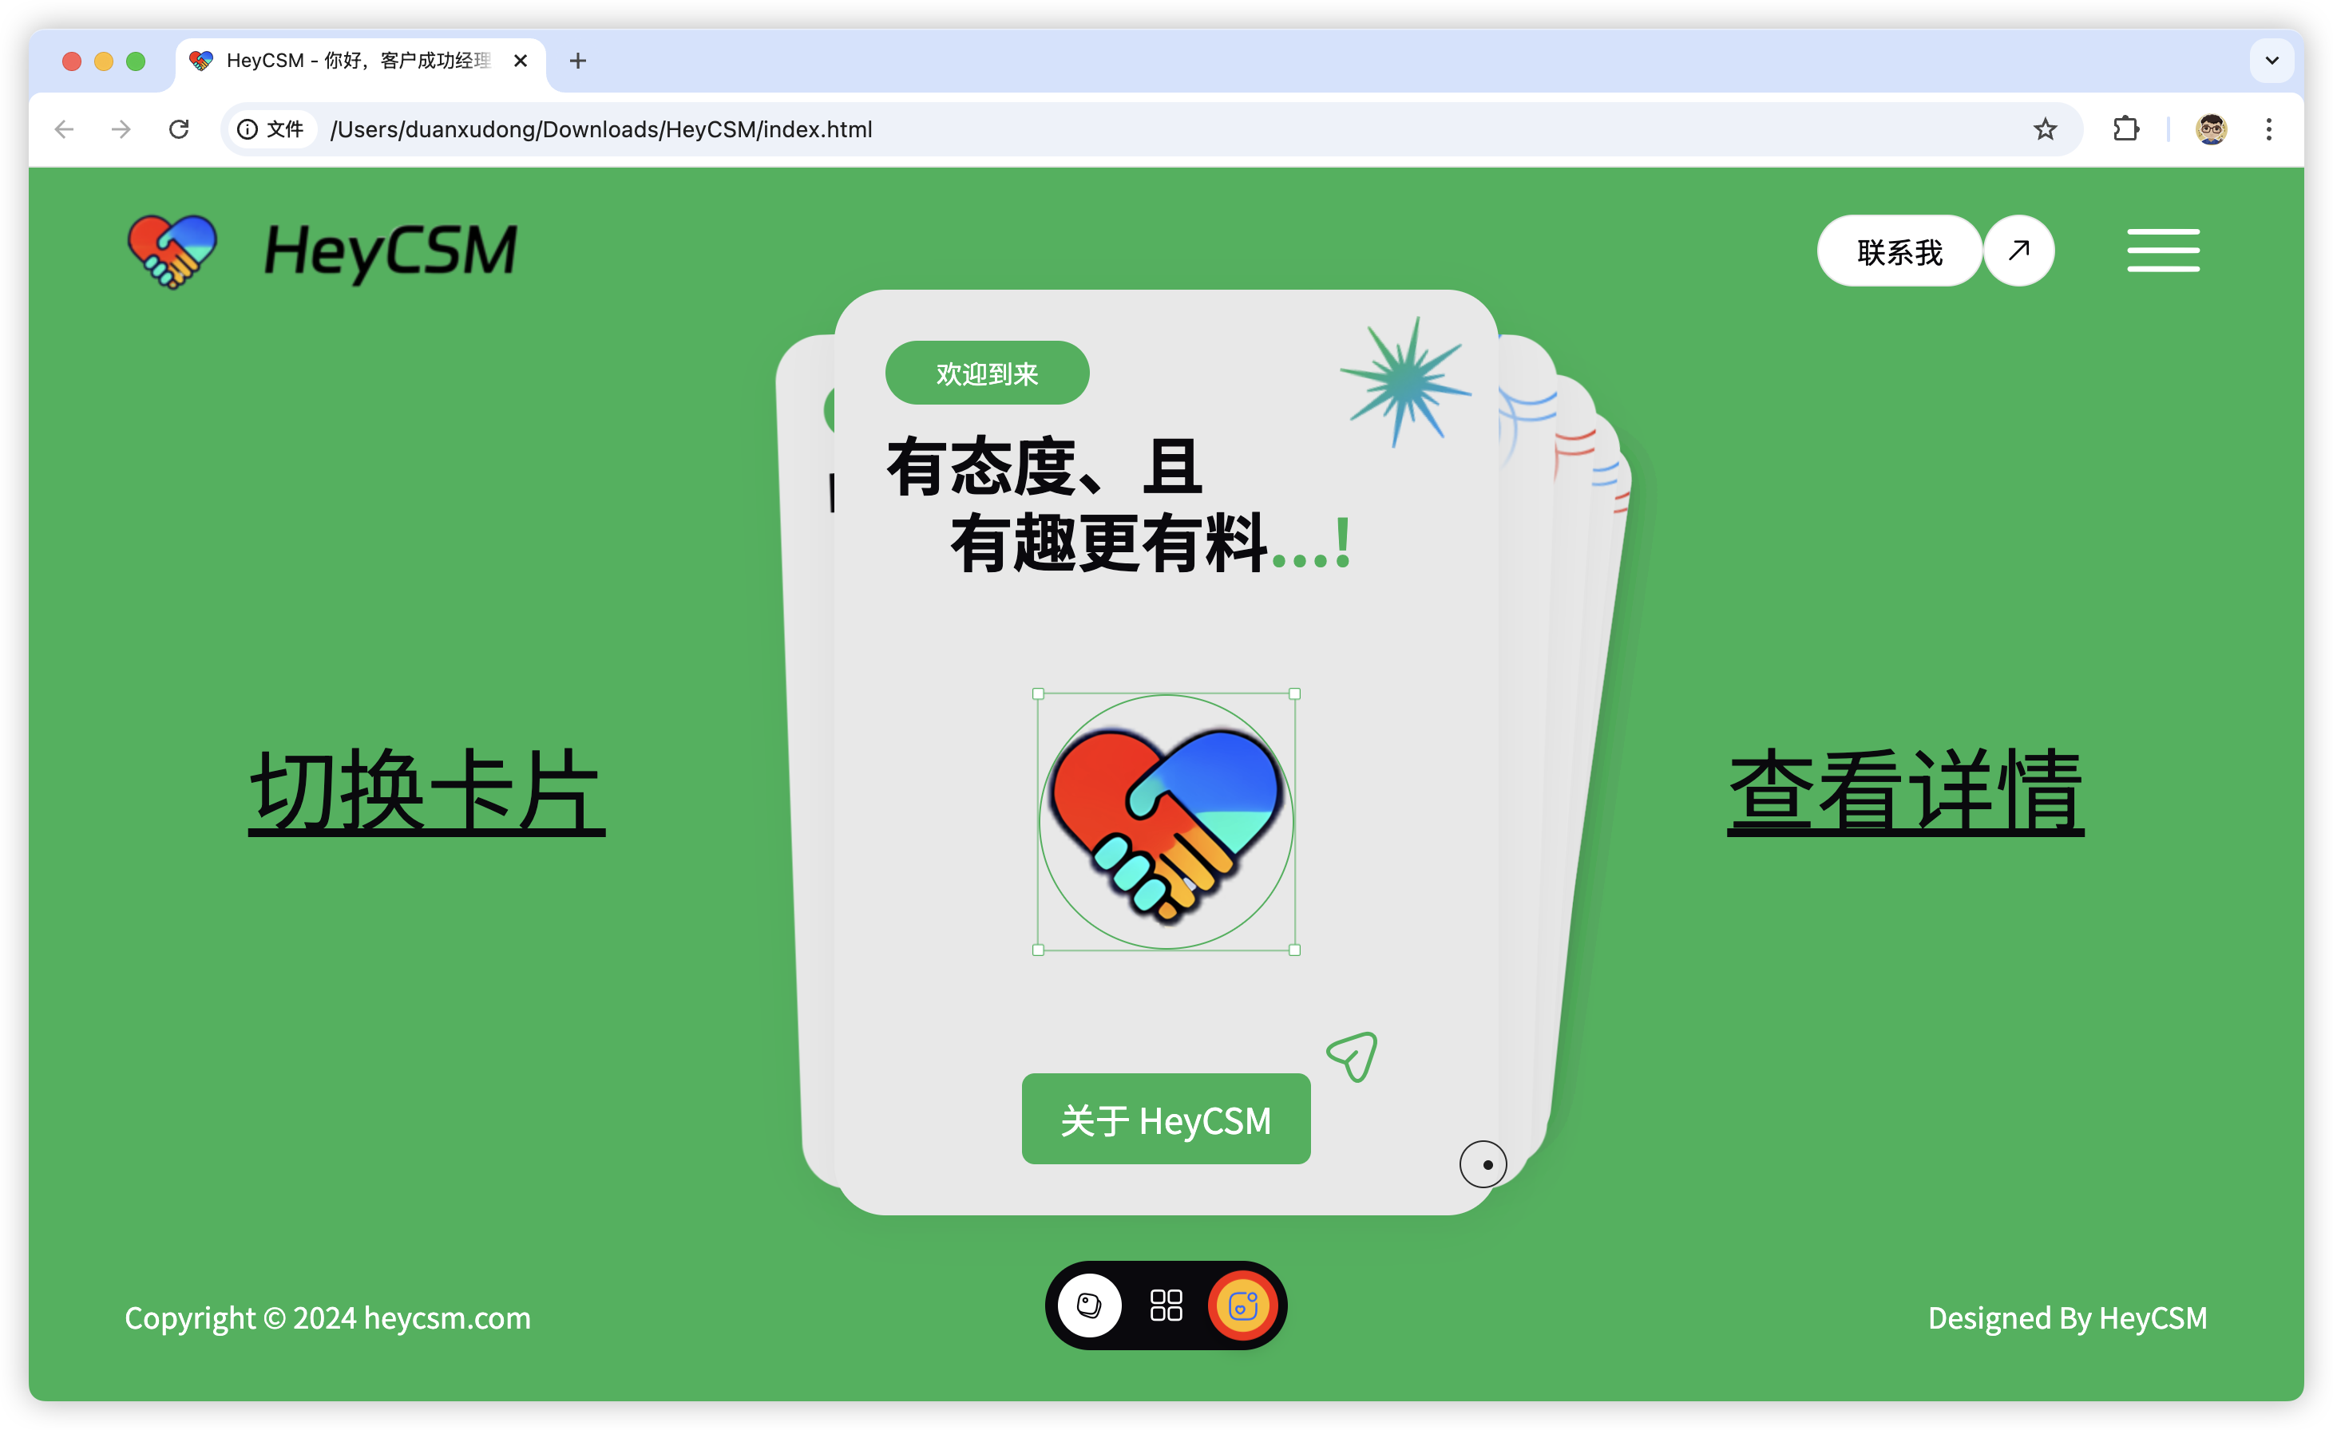Open Chrome's three-dot menu
This screenshot has width=2333, height=1430.
click(x=2268, y=128)
